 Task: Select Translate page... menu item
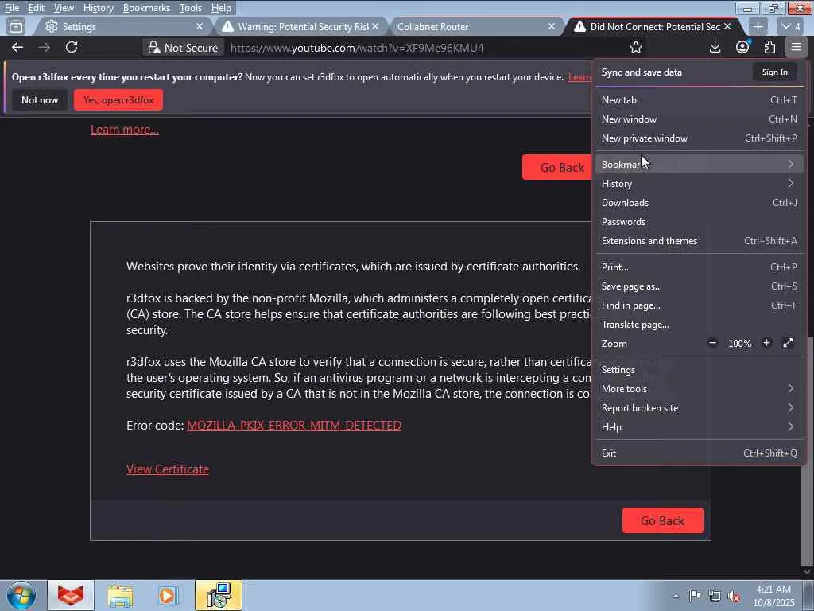point(699,325)
